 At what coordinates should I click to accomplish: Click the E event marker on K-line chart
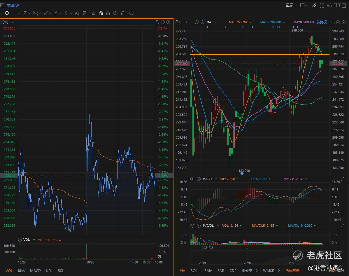pyautogui.click(x=242, y=173)
